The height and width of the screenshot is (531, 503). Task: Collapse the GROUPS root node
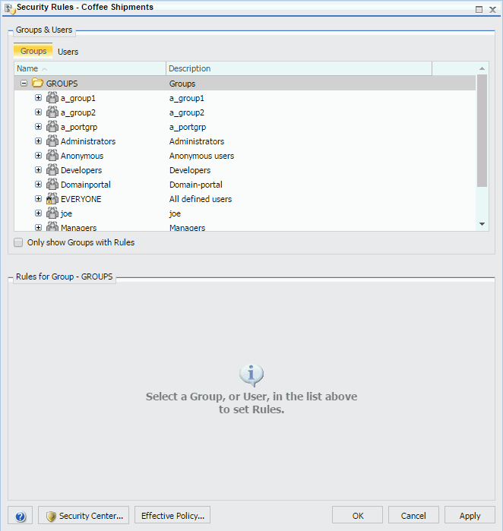pyautogui.click(x=24, y=83)
